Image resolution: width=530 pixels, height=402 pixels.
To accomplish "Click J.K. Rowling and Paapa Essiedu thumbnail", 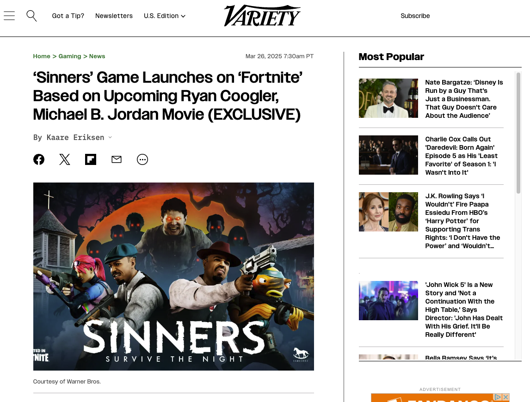I will pyautogui.click(x=388, y=212).
